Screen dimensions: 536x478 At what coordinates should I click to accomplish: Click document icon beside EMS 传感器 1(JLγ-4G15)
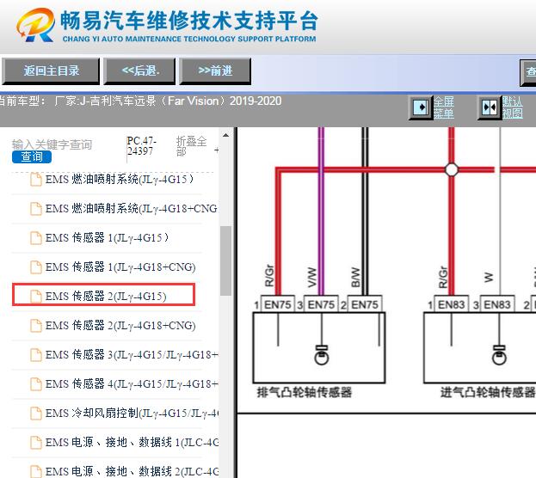[36, 238]
